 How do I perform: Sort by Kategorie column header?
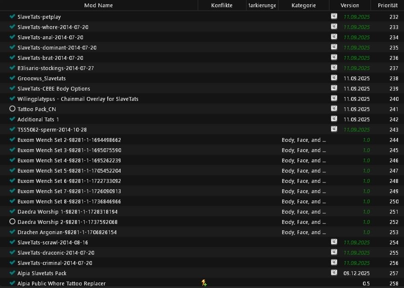click(x=304, y=5)
